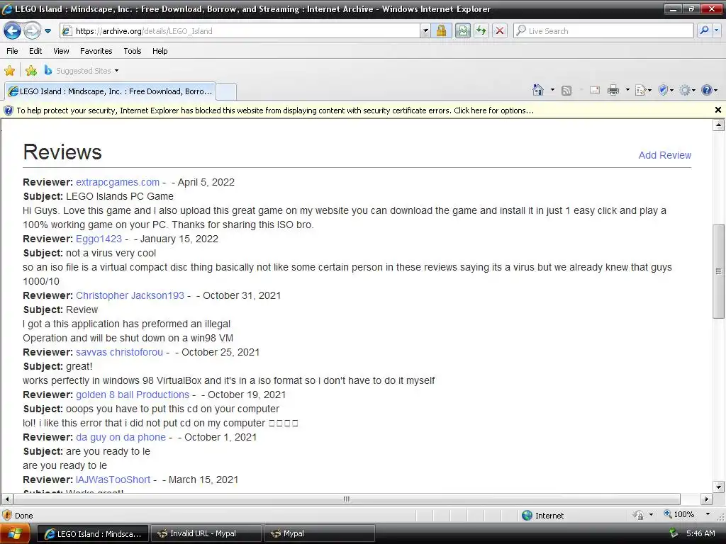The image size is (726, 544).
Task: Open reviewer extrapcgames.com profile link
Action: tap(118, 182)
